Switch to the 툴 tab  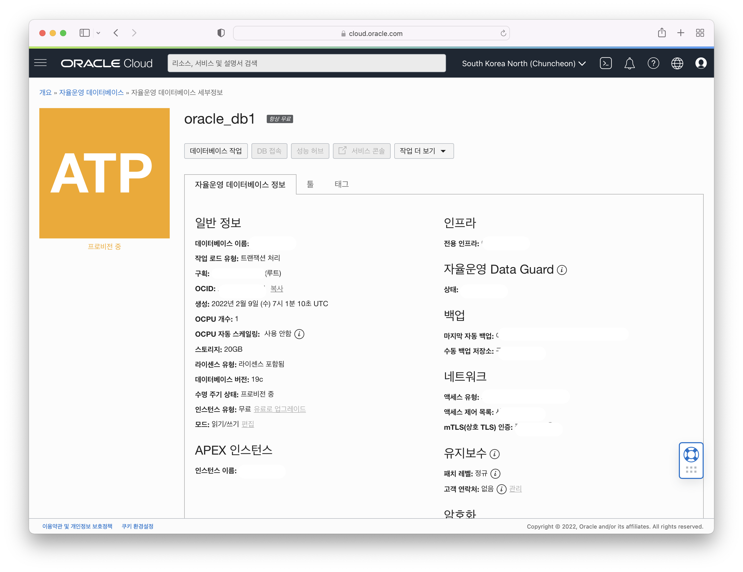pyautogui.click(x=310, y=184)
